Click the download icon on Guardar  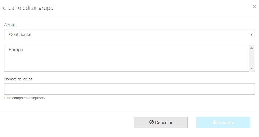tap(215, 122)
